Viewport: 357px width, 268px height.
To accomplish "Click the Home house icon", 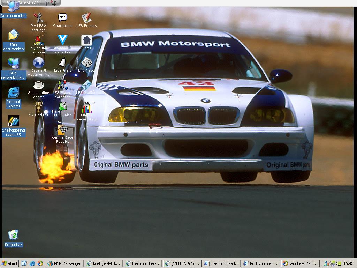I will pos(87,40).
